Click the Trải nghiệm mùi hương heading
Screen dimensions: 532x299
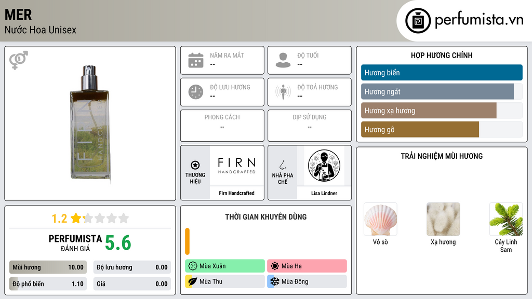(442, 156)
